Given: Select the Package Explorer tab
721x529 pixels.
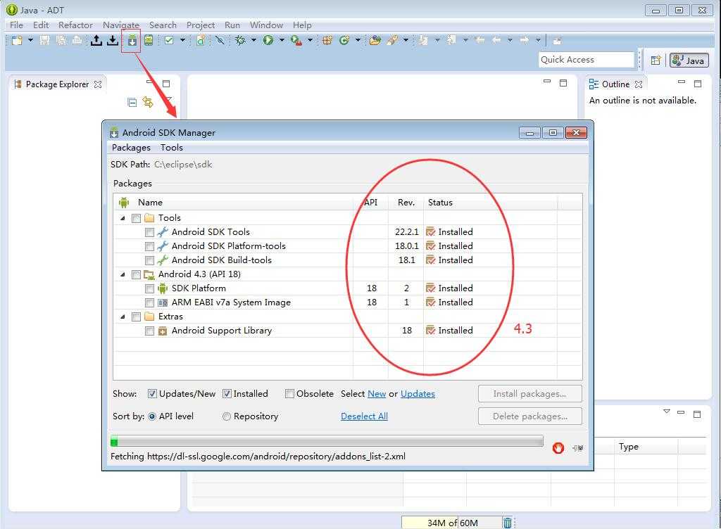Looking at the screenshot, I should click(57, 84).
